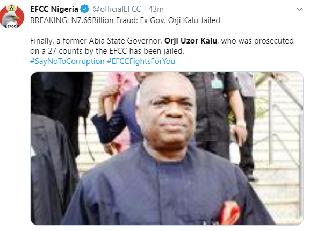Select the 'Finally, a former Abia State Governor' text
Image resolution: width=310 pixels, height=231 pixels.
click(96, 41)
